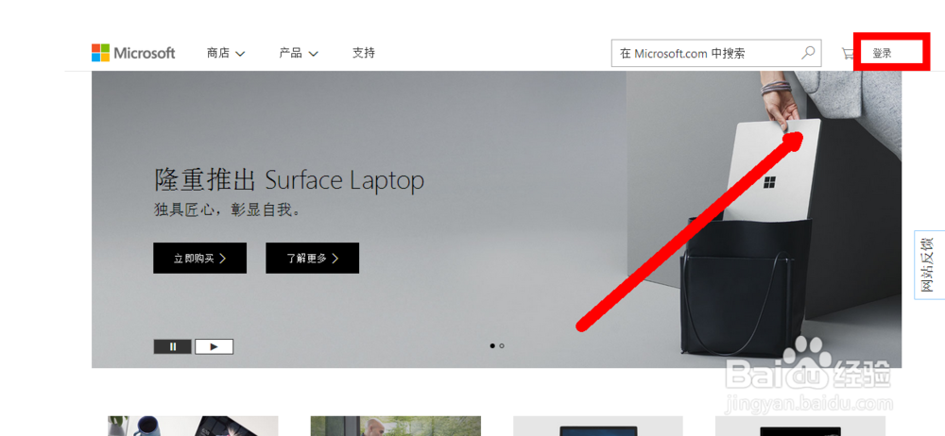Open the second product thumbnail below banner
The width and height of the screenshot is (945, 436).
point(395,426)
